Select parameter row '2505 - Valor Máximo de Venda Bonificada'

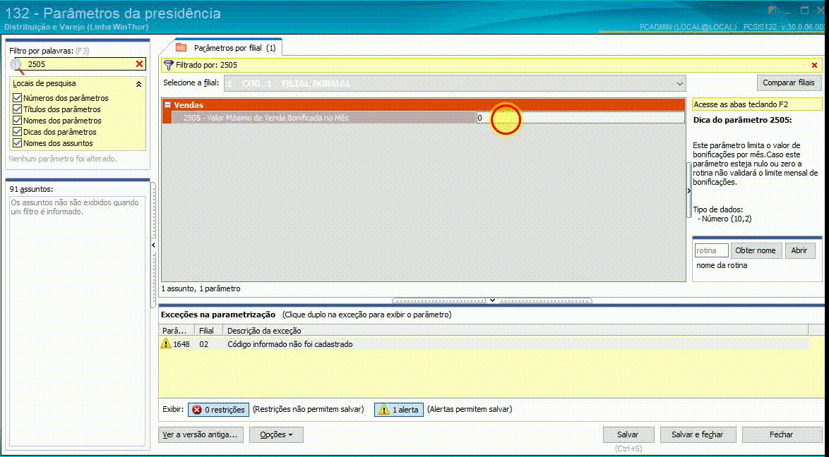(x=324, y=118)
